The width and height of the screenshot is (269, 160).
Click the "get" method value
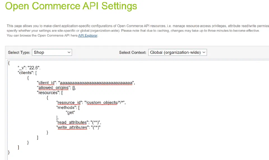(70, 113)
